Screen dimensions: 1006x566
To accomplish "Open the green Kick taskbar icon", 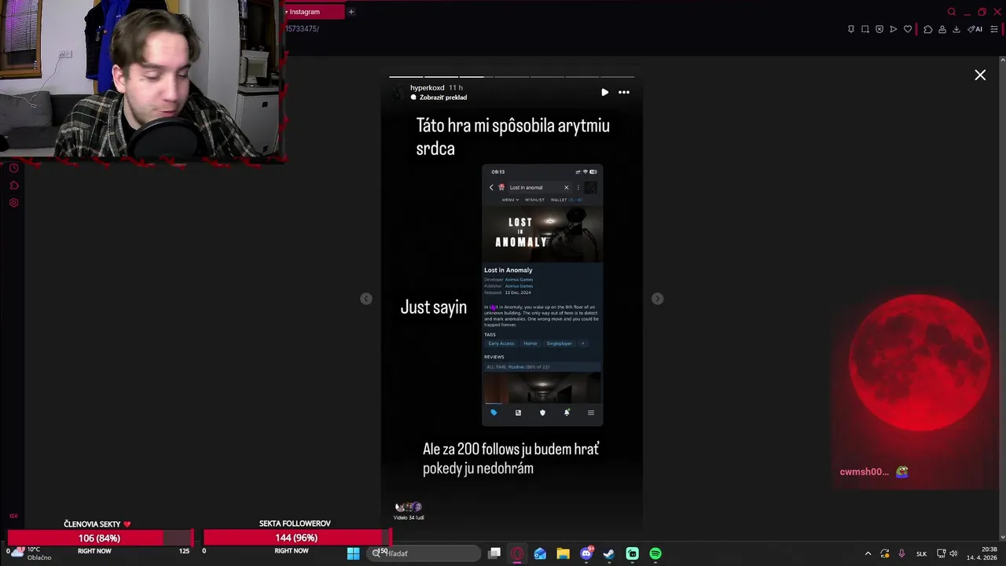I will (x=632, y=553).
